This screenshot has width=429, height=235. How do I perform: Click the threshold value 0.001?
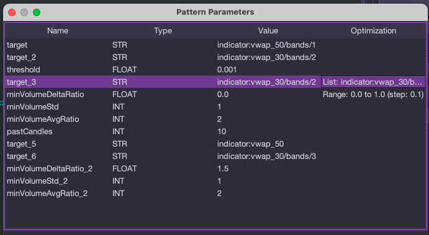227,69
